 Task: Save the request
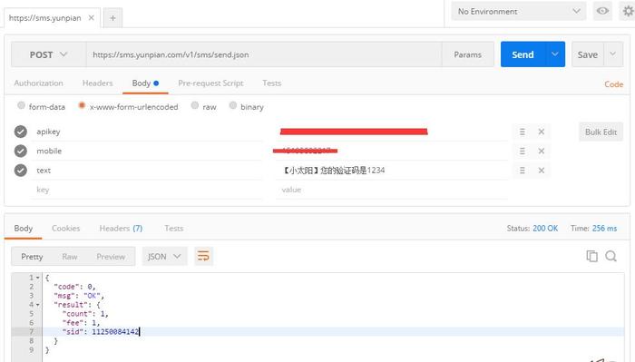coord(588,54)
